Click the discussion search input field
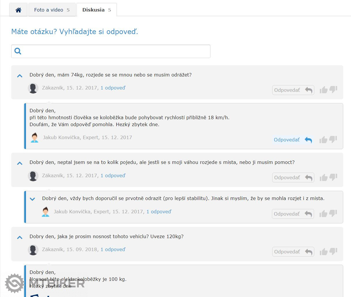 pos(115,51)
